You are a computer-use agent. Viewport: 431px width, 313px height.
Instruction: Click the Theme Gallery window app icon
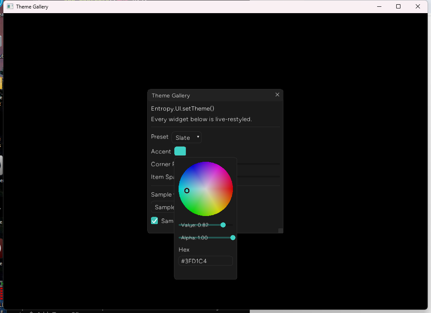point(10,6)
